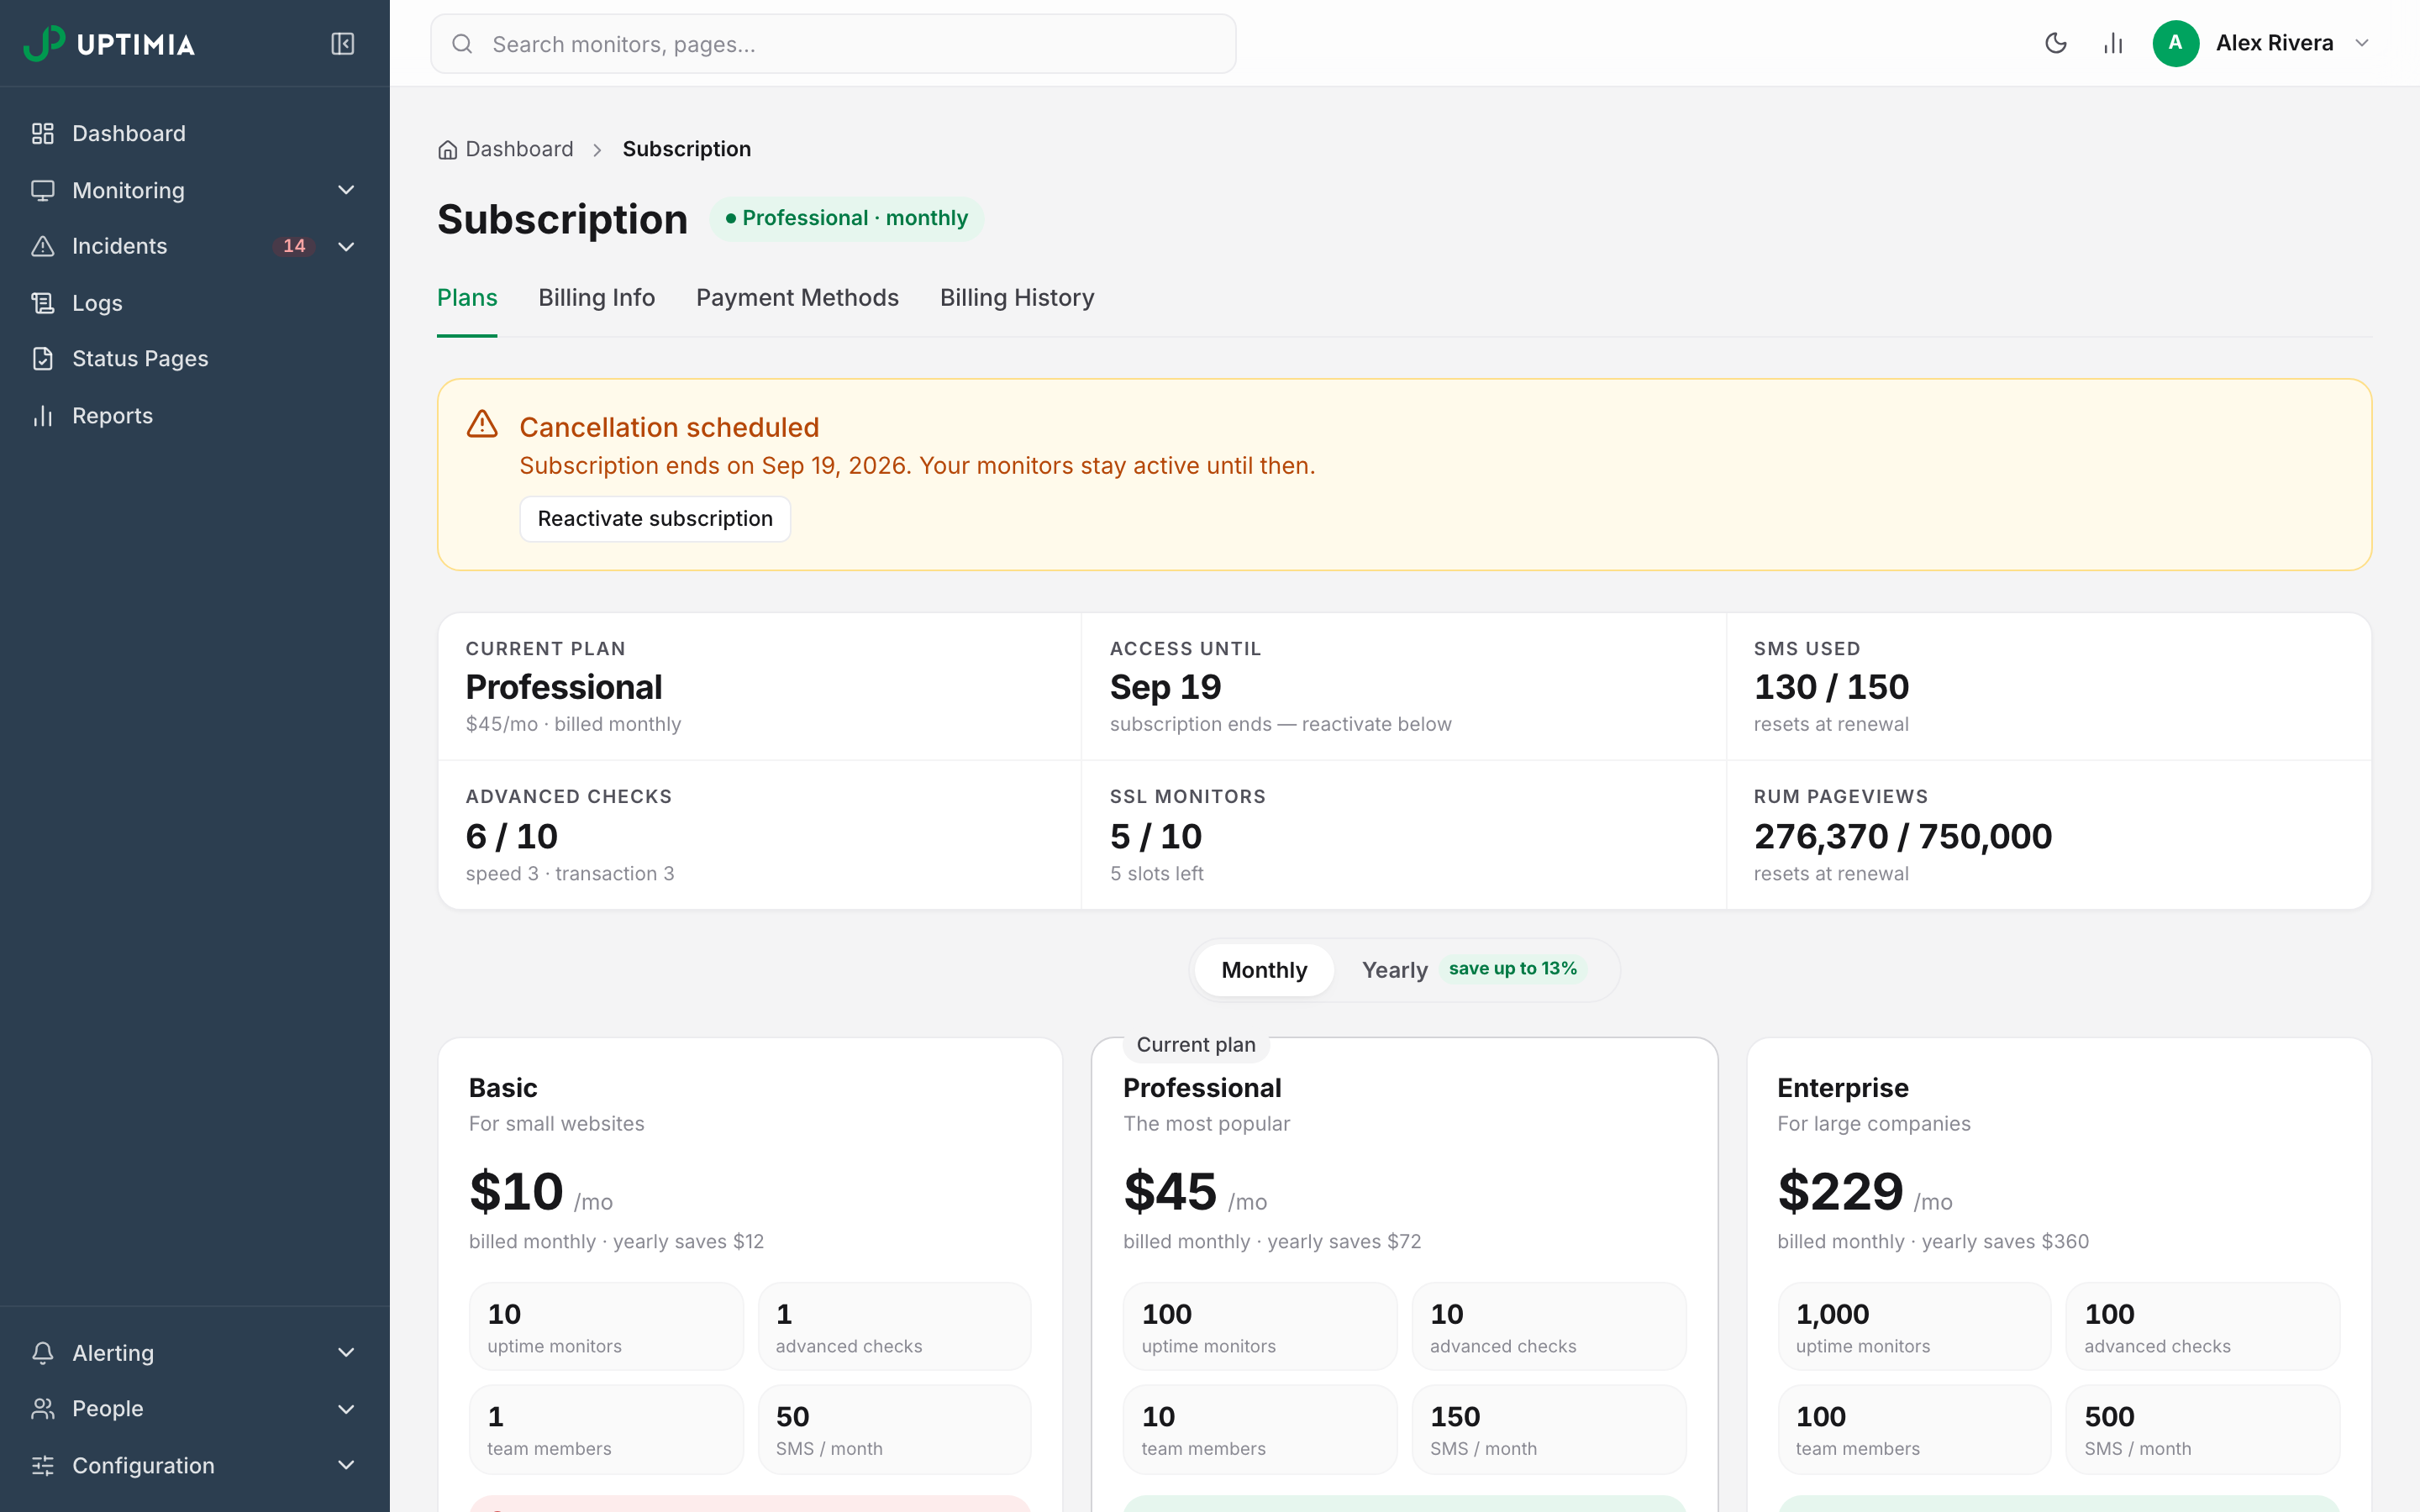Image resolution: width=2420 pixels, height=1512 pixels.
Task: Expand the Configuration menu chevron
Action: click(346, 1465)
